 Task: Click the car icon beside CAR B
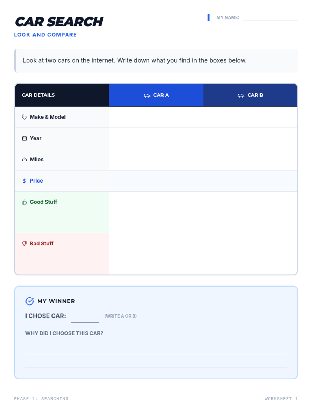click(x=241, y=95)
